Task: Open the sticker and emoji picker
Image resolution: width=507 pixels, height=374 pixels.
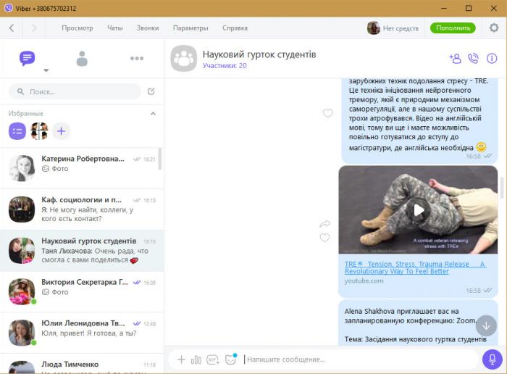Action: click(x=231, y=359)
